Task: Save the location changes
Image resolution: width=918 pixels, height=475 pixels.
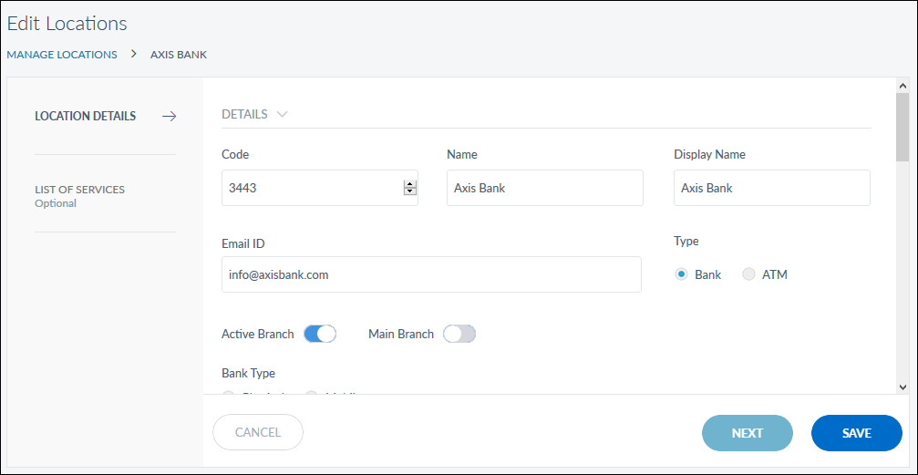Action: (x=856, y=433)
